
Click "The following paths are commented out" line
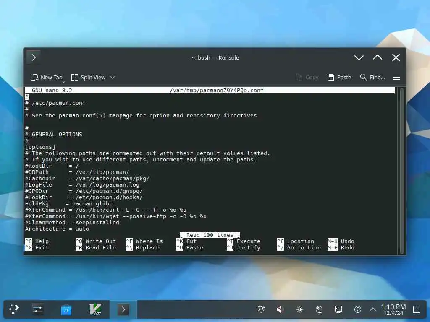point(147,153)
